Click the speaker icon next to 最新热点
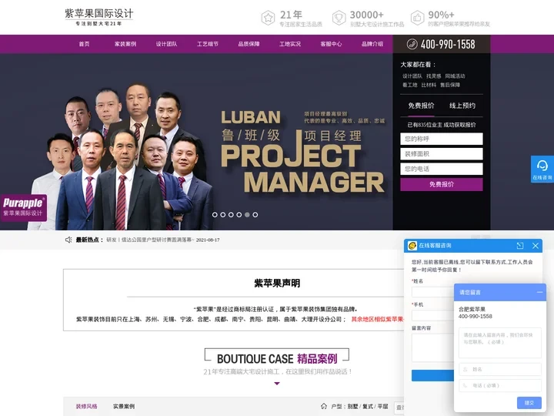The image size is (554, 416). point(68,240)
